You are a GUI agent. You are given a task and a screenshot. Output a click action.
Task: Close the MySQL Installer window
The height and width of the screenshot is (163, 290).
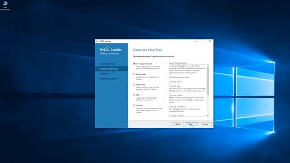(210, 41)
